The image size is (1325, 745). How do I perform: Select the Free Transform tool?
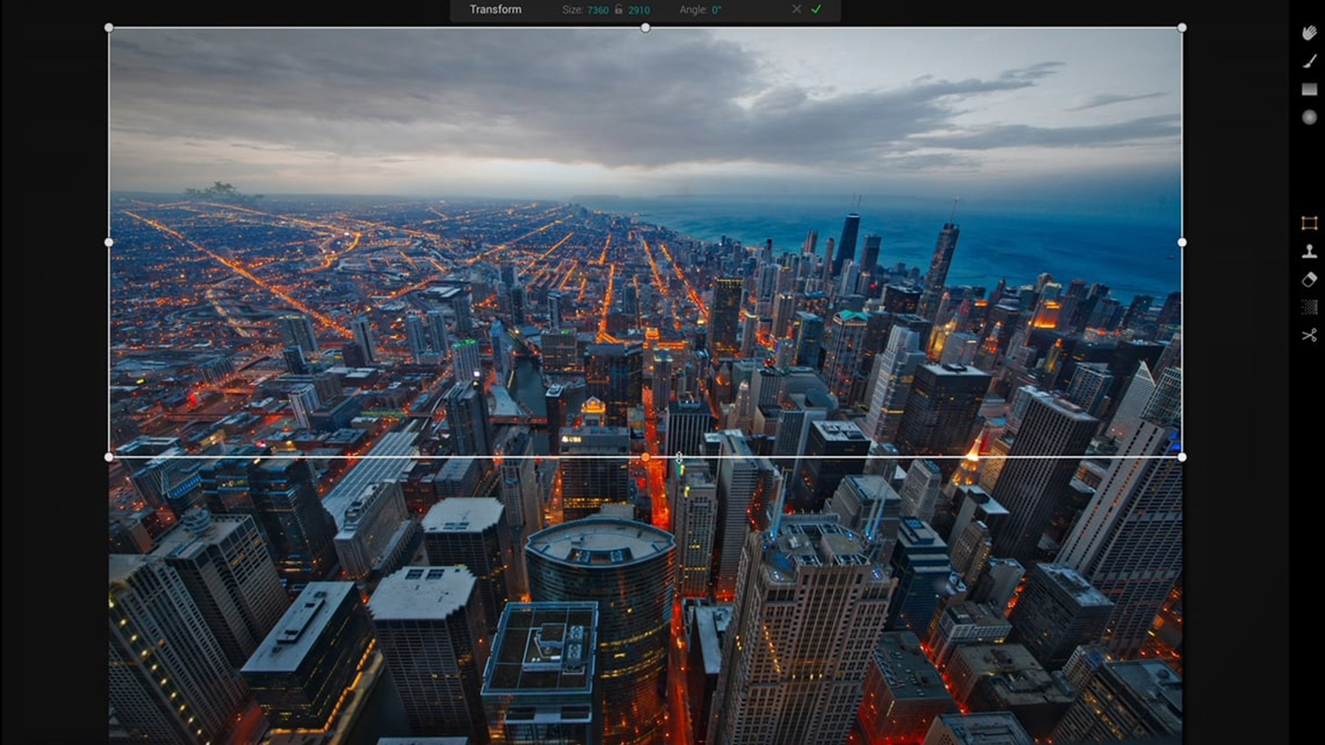pos(1309,223)
